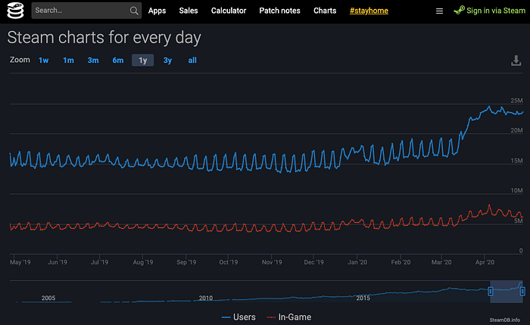Click the highlighted navigator selection window
This screenshot has width=530, height=325.
[507, 292]
